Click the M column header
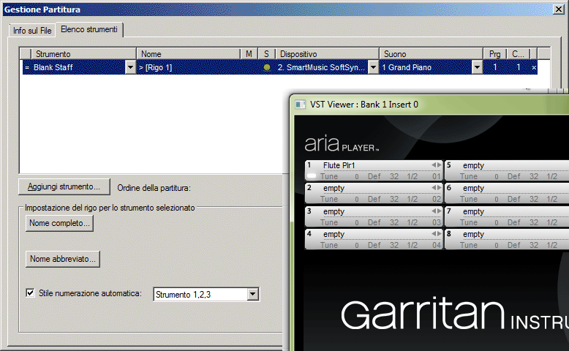This screenshot has height=351, width=569. 249,54
